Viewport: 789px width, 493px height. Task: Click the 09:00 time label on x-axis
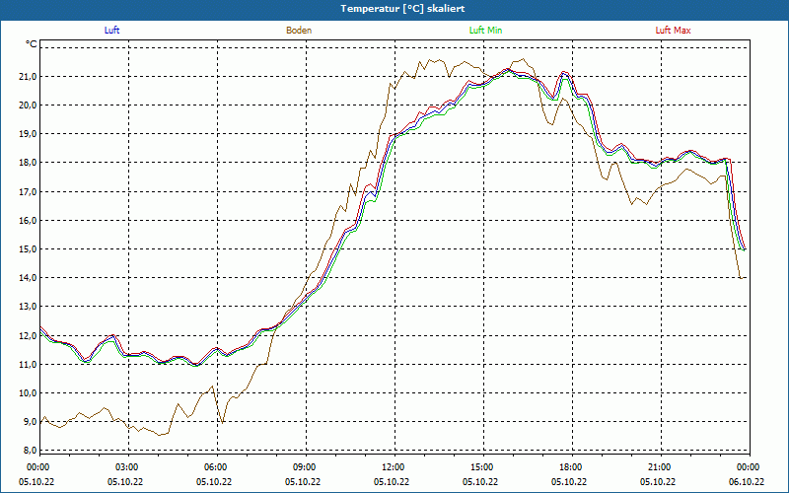pos(306,467)
